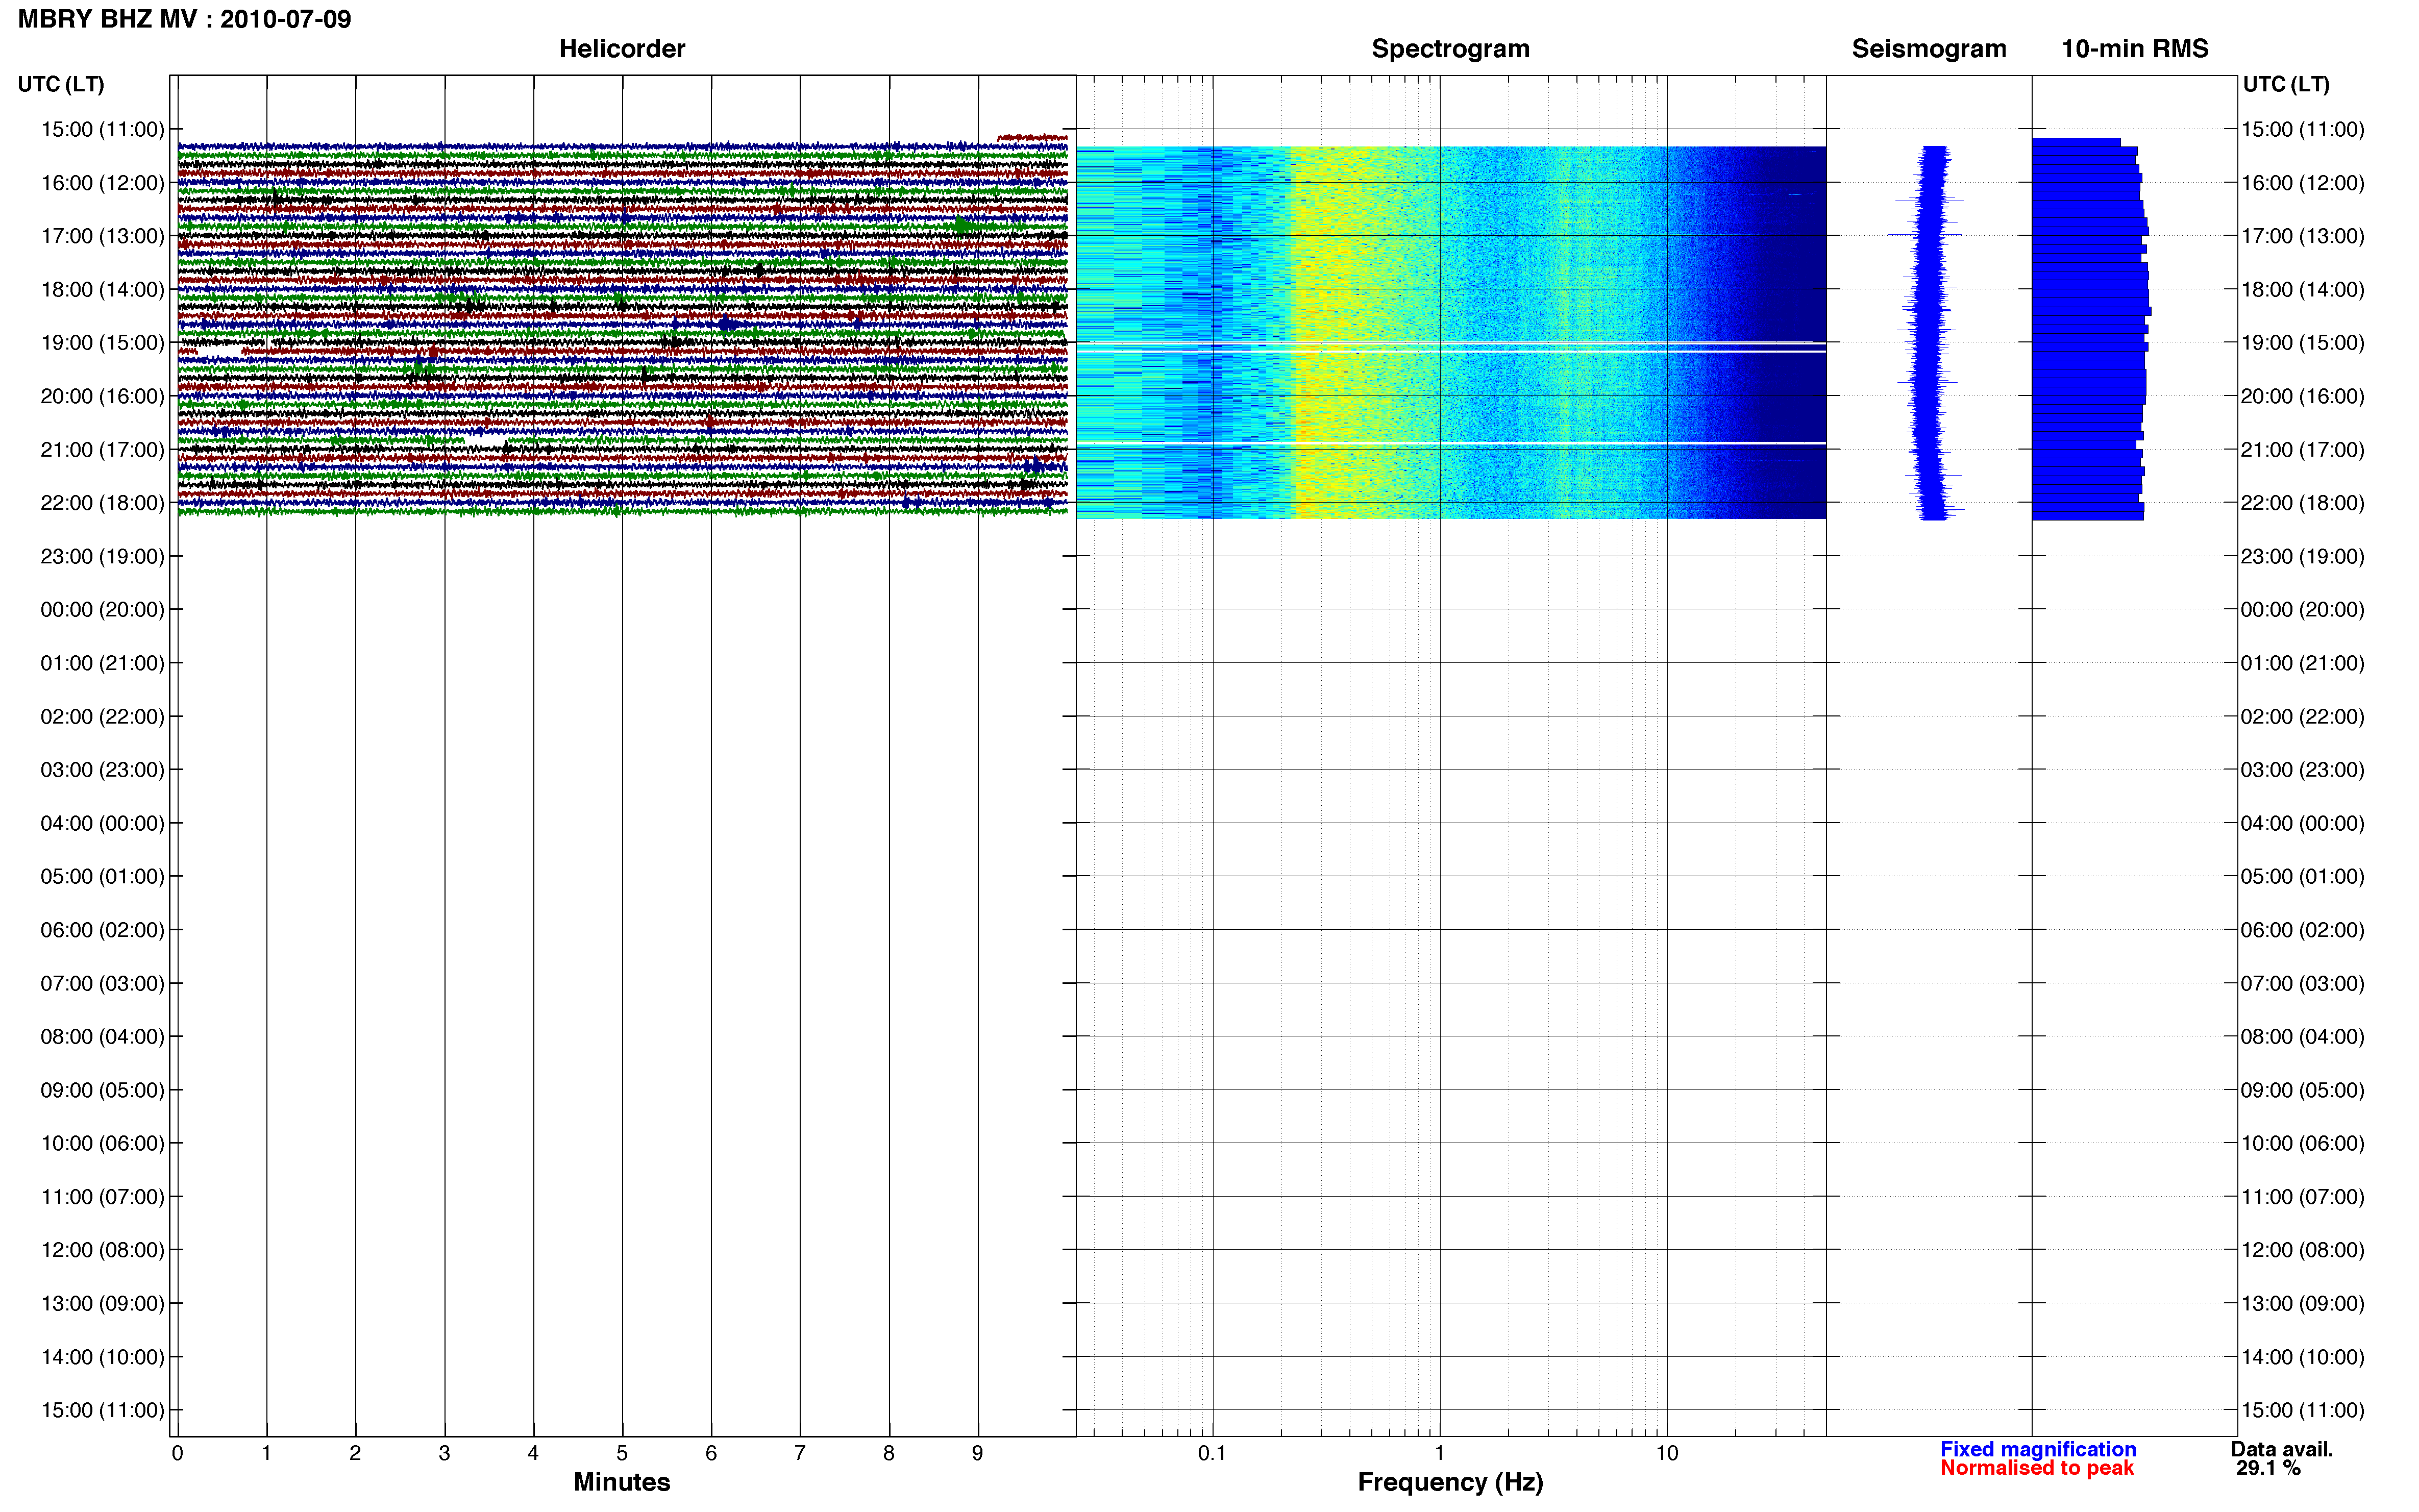Click the title MBRY BHZ MV : 2010-07-09
Viewport: 2419px width, 1512px height.
[x=185, y=19]
